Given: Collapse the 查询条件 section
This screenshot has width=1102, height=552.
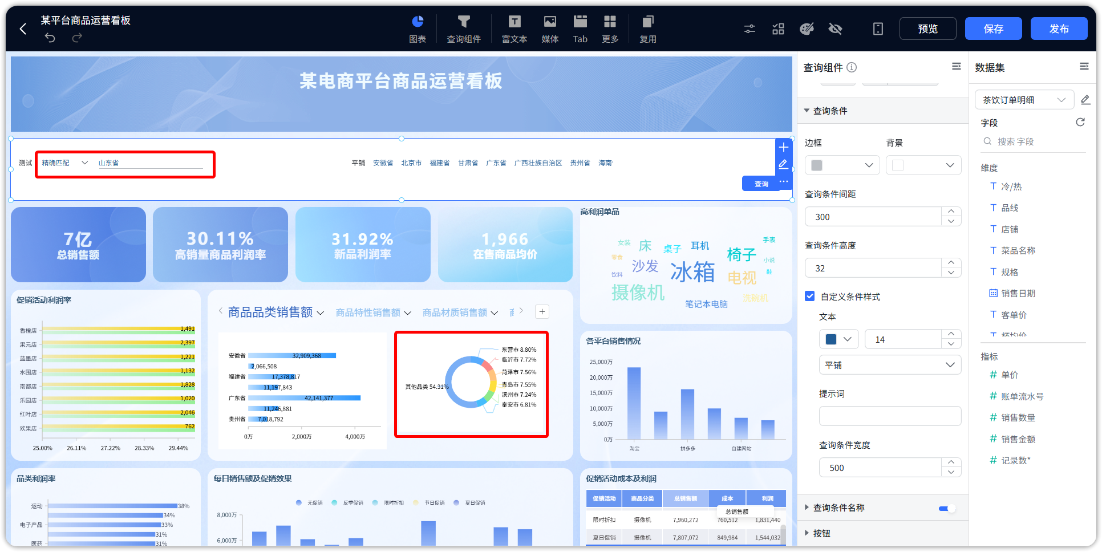Looking at the screenshot, I should [x=807, y=111].
